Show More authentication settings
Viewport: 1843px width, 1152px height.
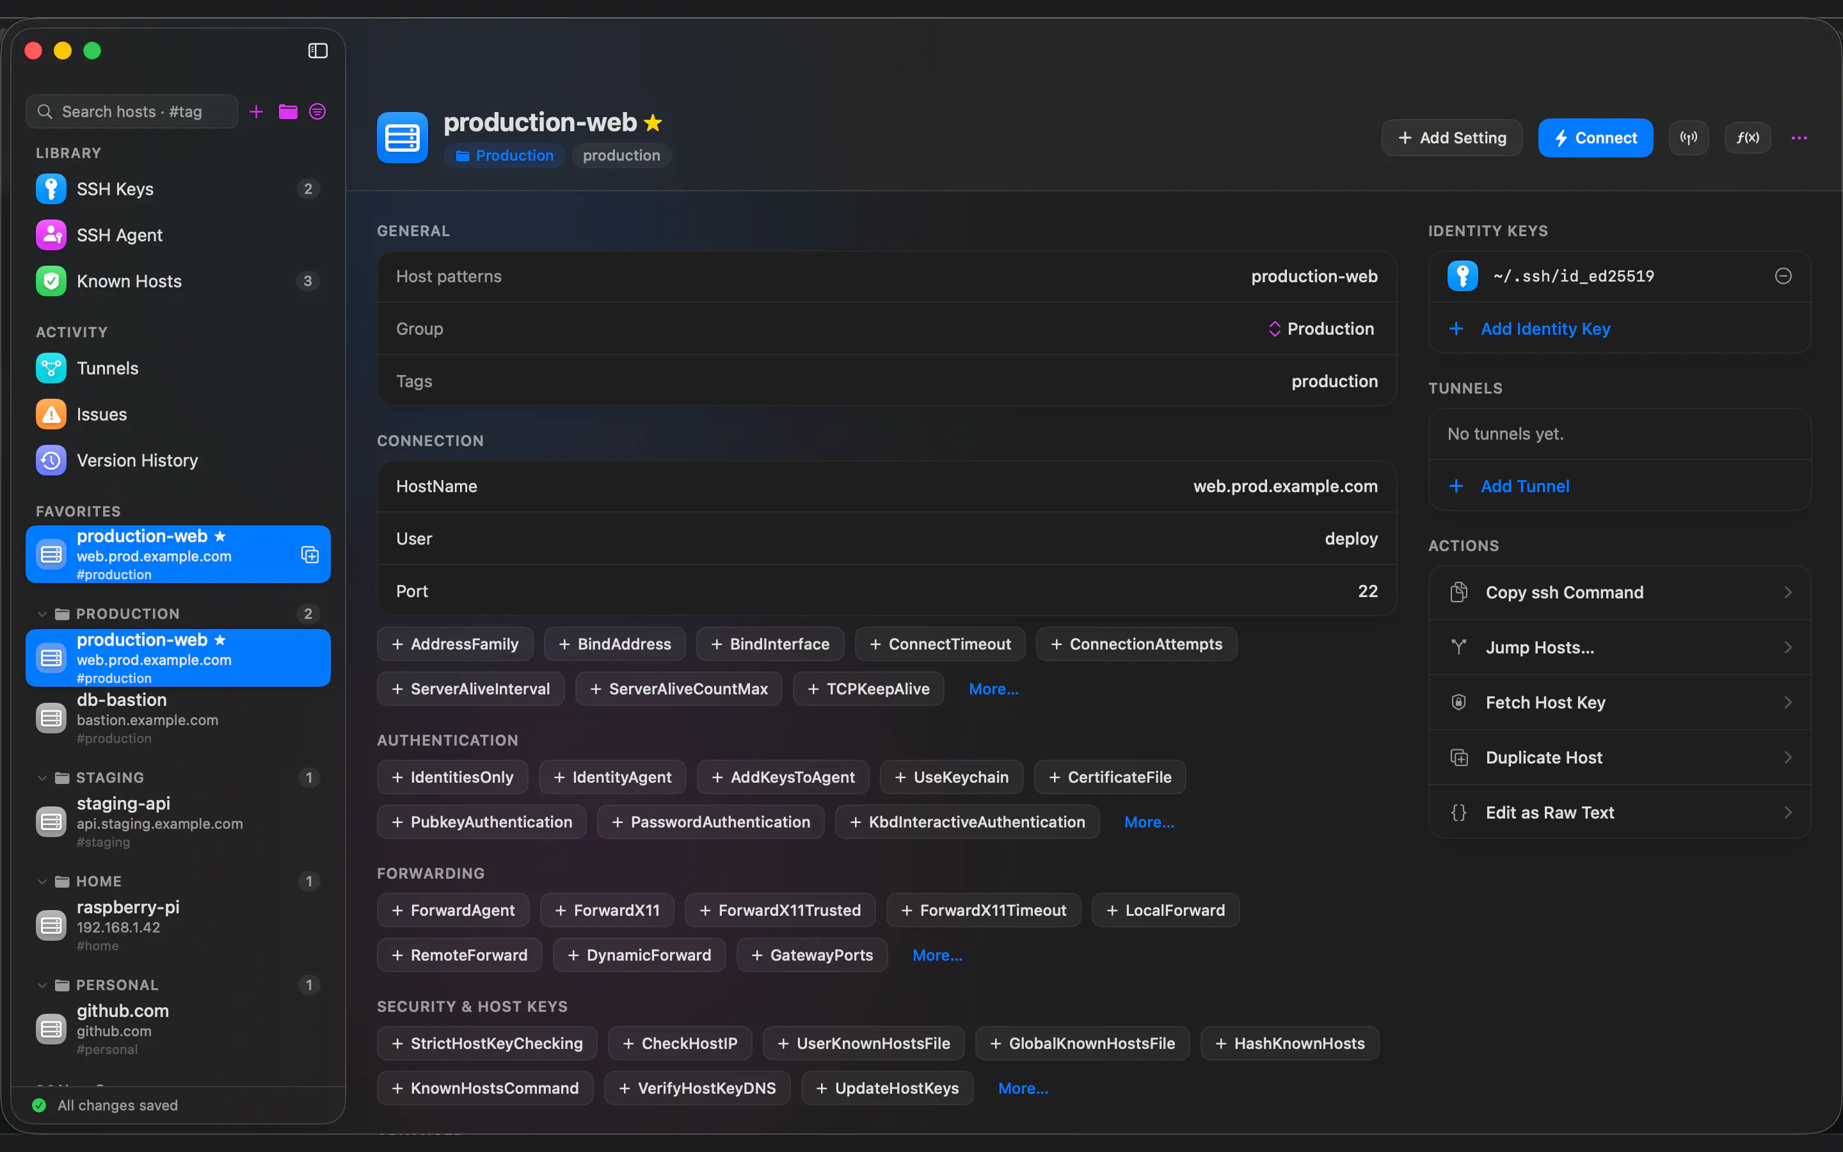[1149, 822]
